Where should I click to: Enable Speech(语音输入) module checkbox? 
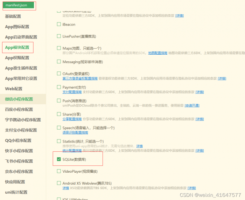point(59,127)
